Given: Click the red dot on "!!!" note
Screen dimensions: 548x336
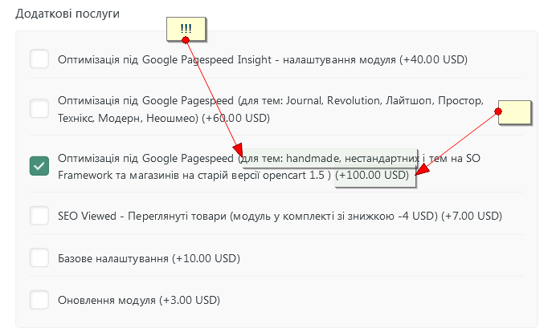Looking at the screenshot, I should 186,39.
